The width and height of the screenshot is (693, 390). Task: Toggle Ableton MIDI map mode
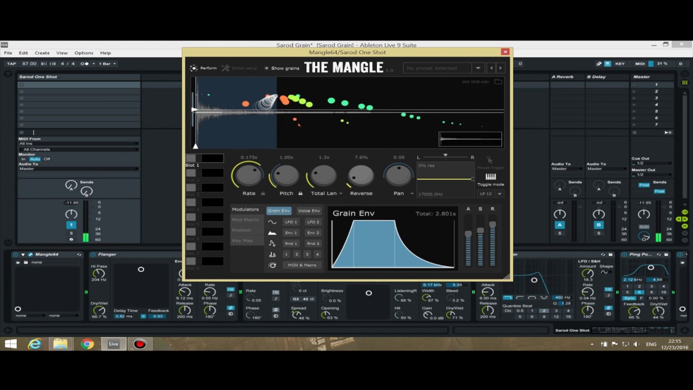click(640, 64)
